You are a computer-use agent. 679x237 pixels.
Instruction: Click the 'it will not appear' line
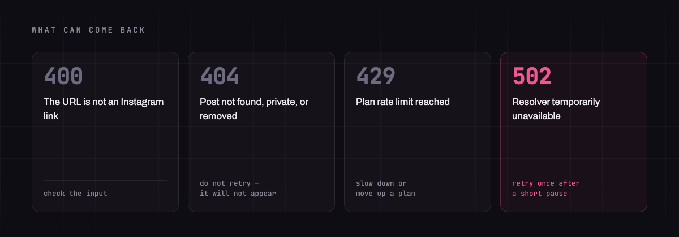click(238, 194)
